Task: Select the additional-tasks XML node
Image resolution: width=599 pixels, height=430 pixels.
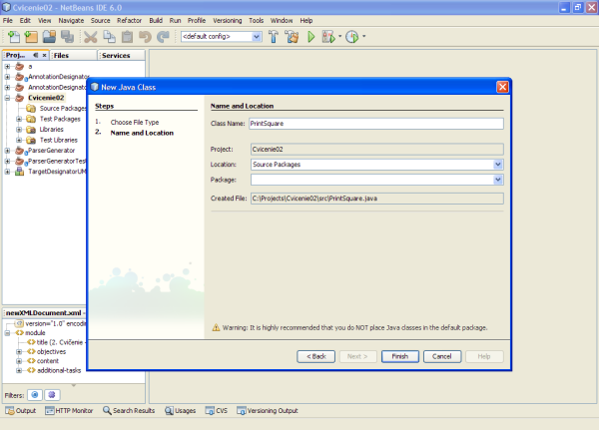Action: click(59, 370)
